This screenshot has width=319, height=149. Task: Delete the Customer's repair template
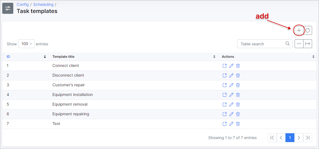[x=238, y=85]
